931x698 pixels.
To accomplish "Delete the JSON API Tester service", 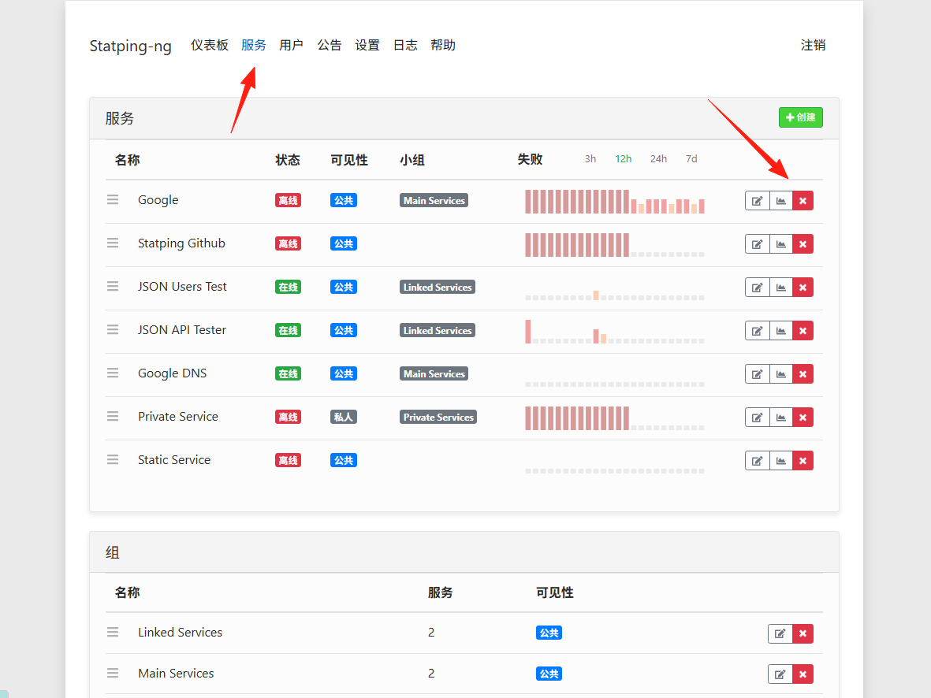I will click(x=803, y=331).
